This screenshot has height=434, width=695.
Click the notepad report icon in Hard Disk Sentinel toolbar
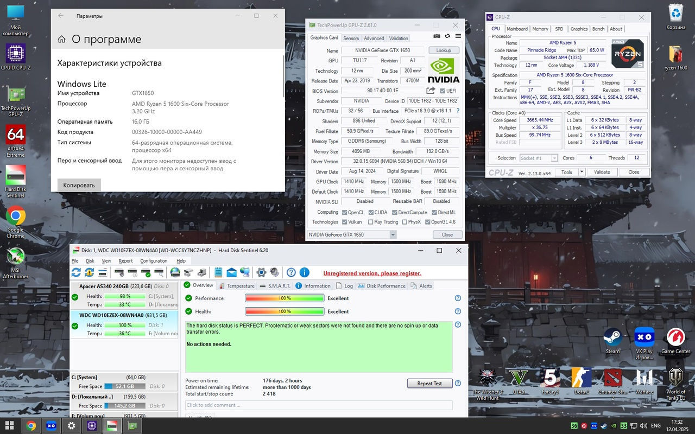coord(218,272)
